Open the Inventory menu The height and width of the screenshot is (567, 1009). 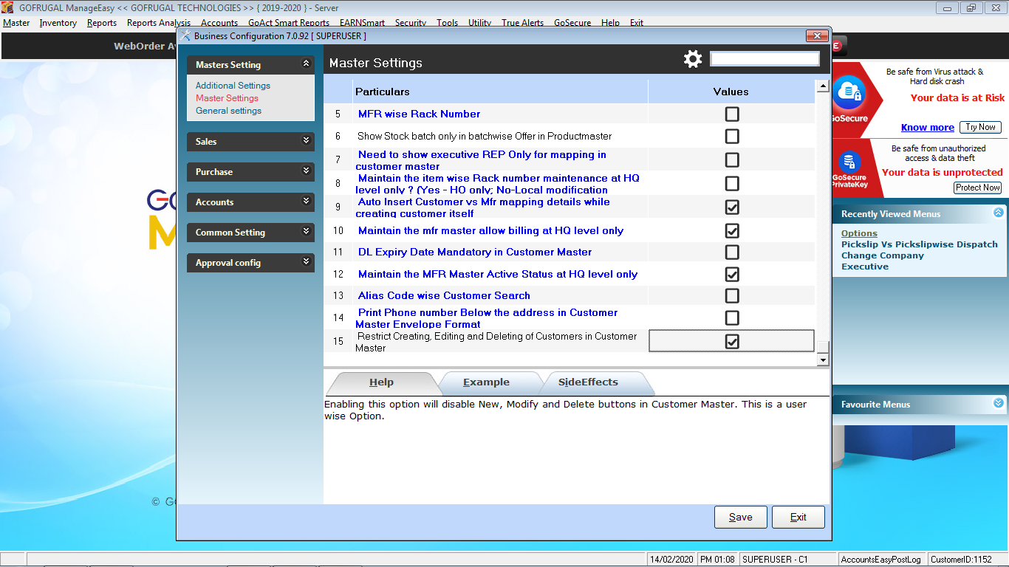[x=58, y=23]
